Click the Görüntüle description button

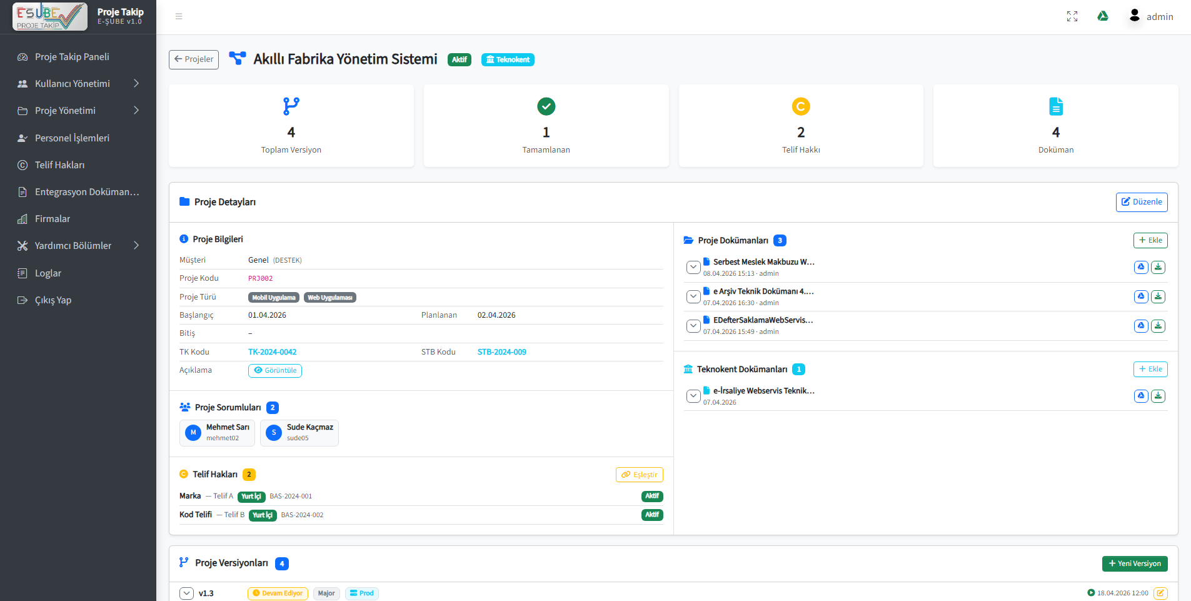(275, 370)
